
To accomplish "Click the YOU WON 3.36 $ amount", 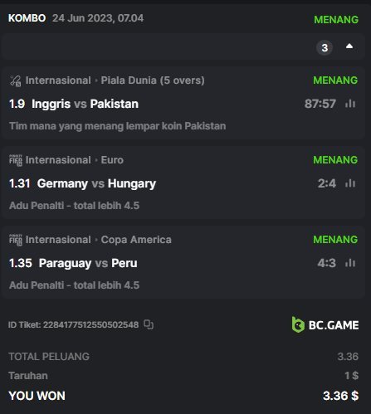I will [x=340, y=396].
